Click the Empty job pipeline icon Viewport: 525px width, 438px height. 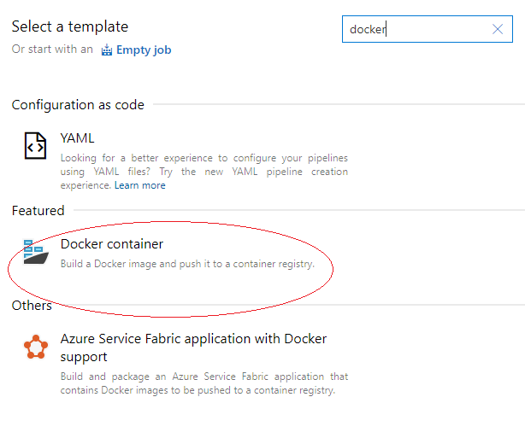coord(107,50)
